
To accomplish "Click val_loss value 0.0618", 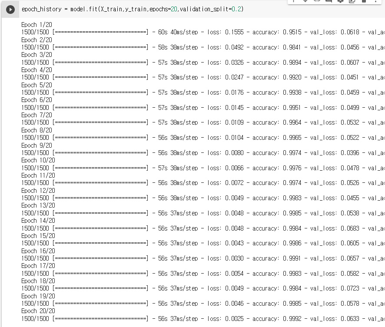I will [350, 32].
